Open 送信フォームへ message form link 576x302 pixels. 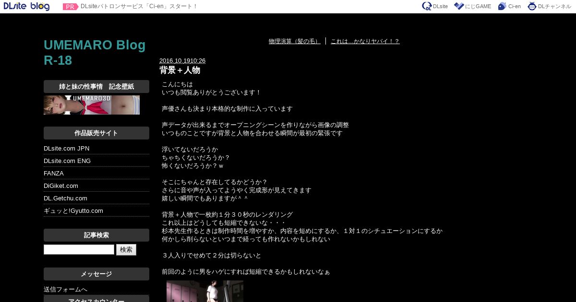point(66,290)
